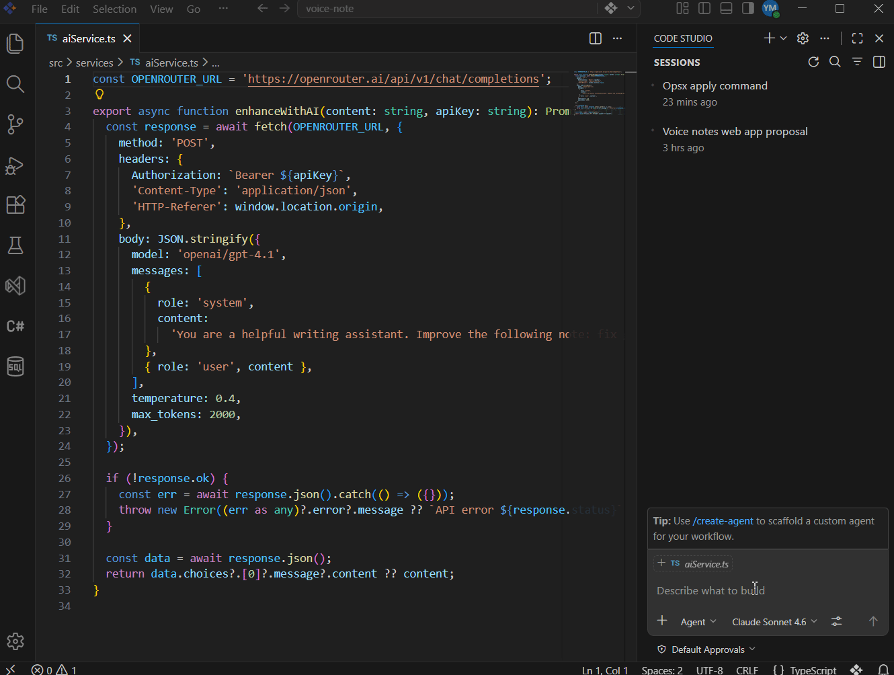Open the Explorer view in activity bar

coord(15,44)
